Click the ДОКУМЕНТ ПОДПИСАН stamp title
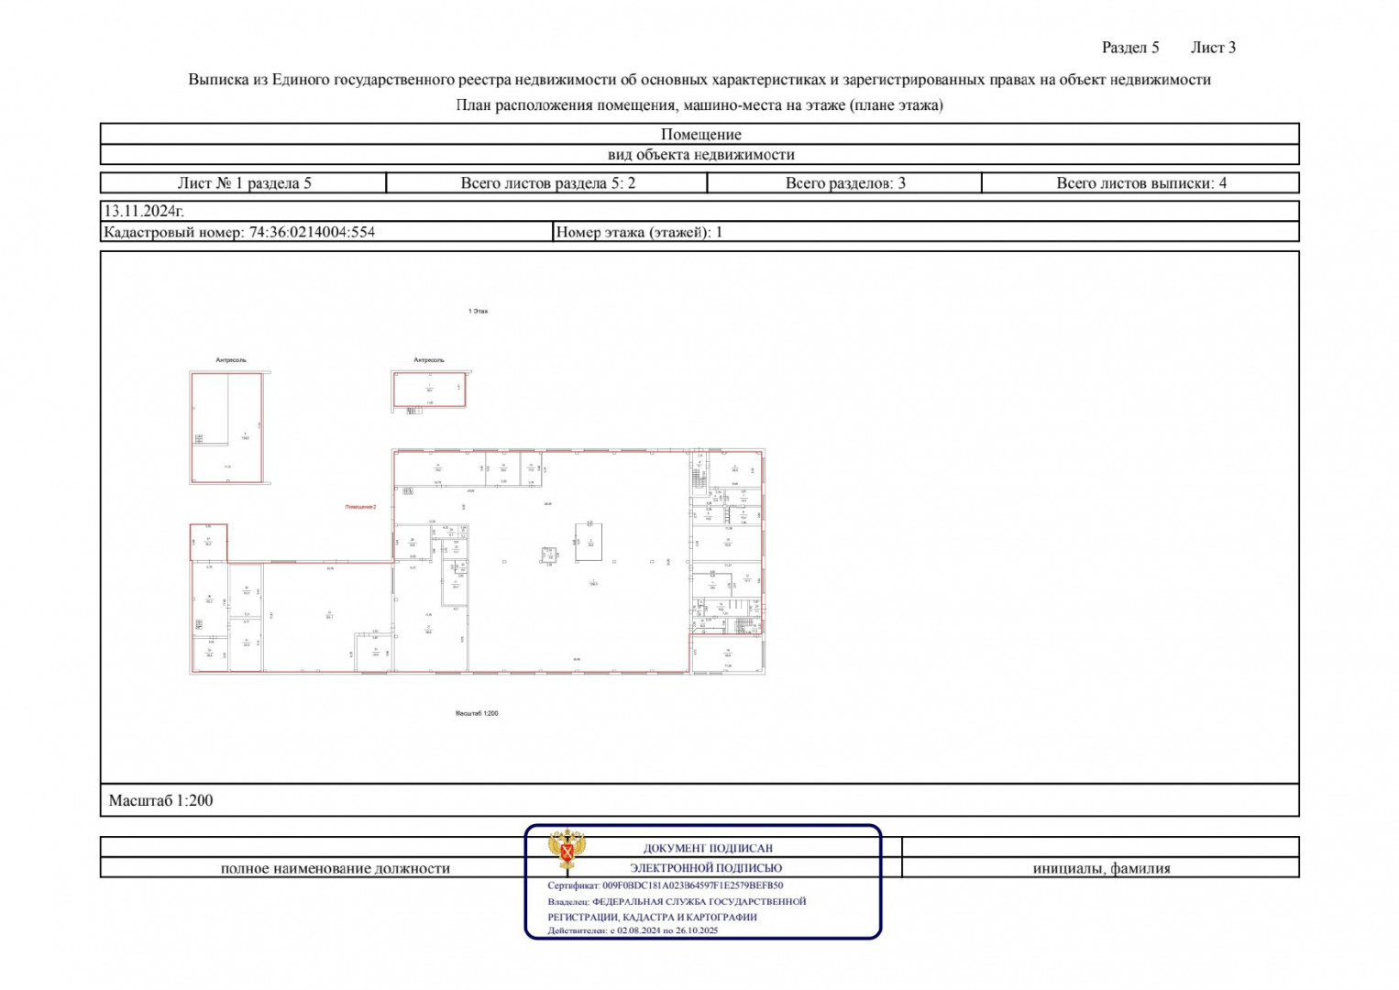This screenshot has width=1399, height=990. [707, 849]
